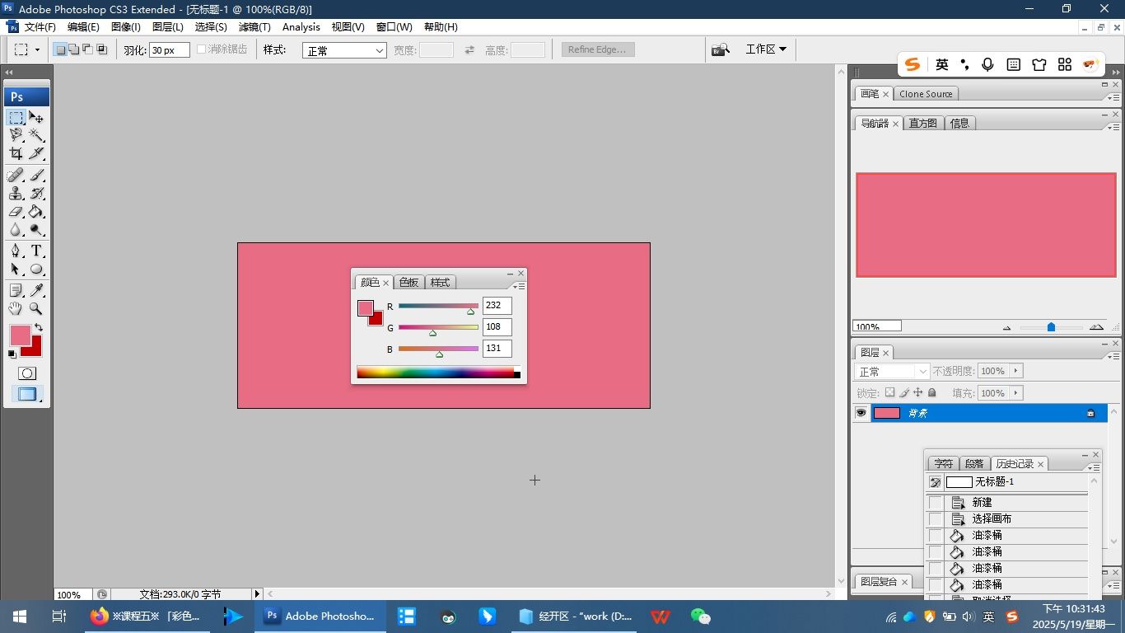Viewport: 1125px width, 633px height.
Task: Open the 滤镜(T) menu
Action: click(x=254, y=27)
